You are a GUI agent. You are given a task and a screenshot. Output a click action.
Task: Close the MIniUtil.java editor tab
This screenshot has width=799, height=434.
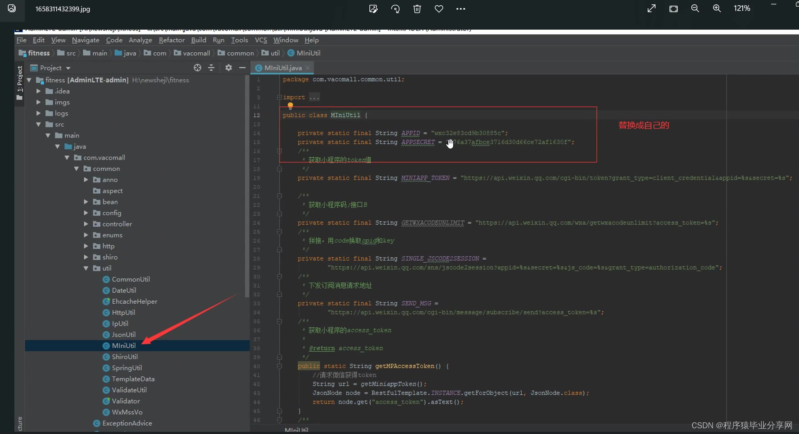point(307,68)
